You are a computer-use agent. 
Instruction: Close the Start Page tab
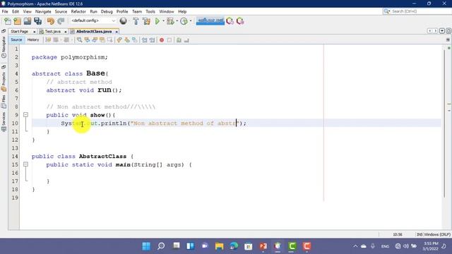(x=35, y=32)
